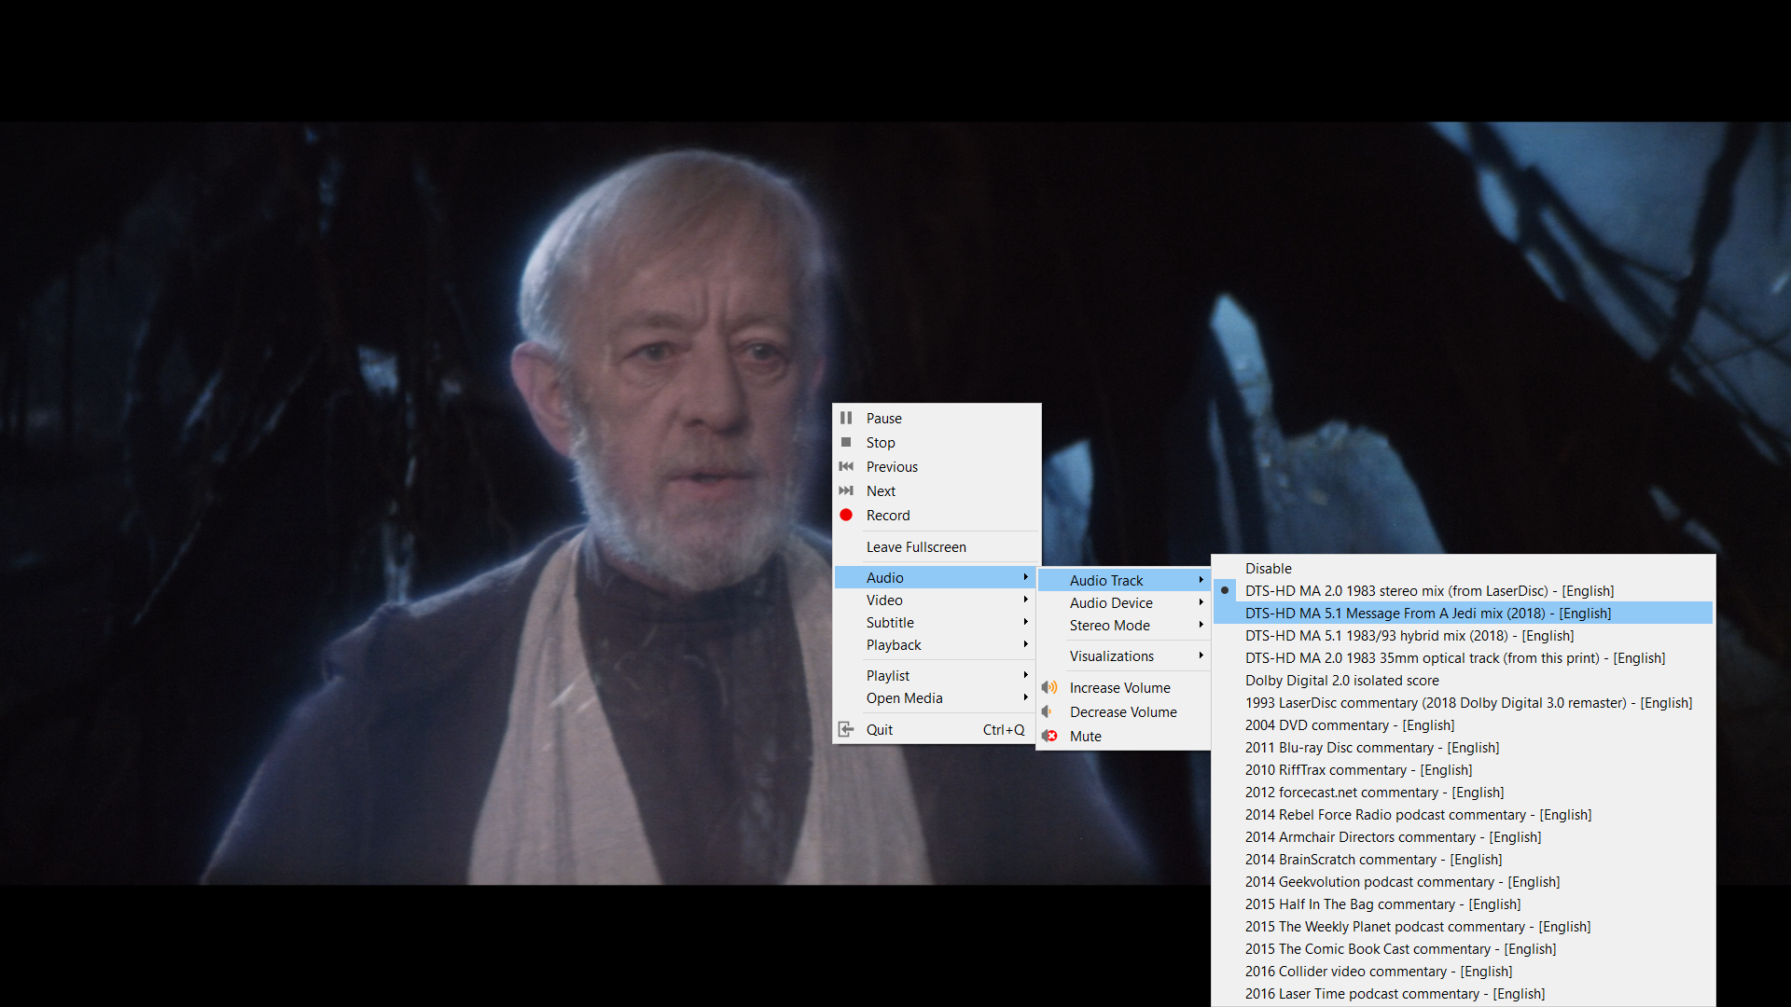Choose Leave Fullscreen menu entry
Image resolution: width=1791 pixels, height=1007 pixels.
[936, 546]
